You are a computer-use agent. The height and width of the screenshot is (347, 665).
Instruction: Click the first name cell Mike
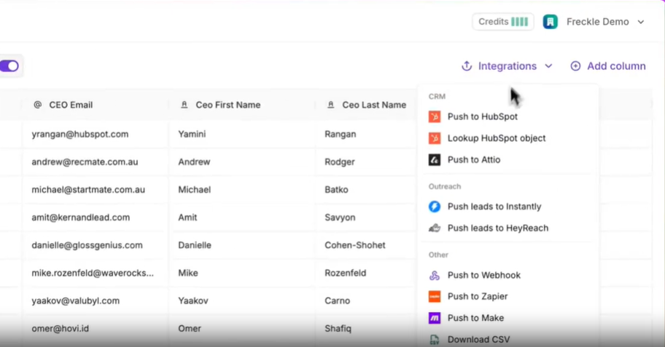242,273
